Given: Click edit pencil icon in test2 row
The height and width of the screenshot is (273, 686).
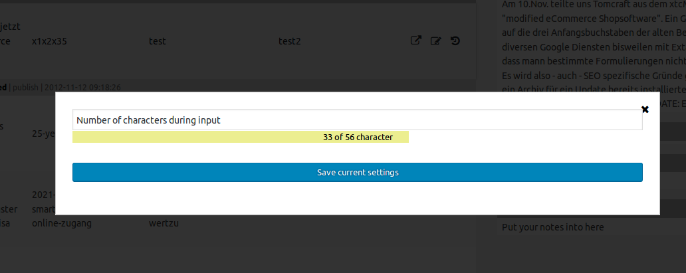Looking at the screenshot, I should pyautogui.click(x=436, y=41).
